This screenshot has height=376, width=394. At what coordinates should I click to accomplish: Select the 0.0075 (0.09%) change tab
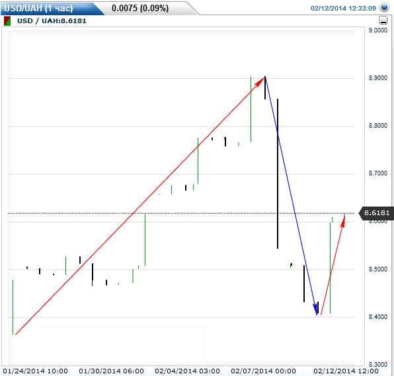[140, 8]
